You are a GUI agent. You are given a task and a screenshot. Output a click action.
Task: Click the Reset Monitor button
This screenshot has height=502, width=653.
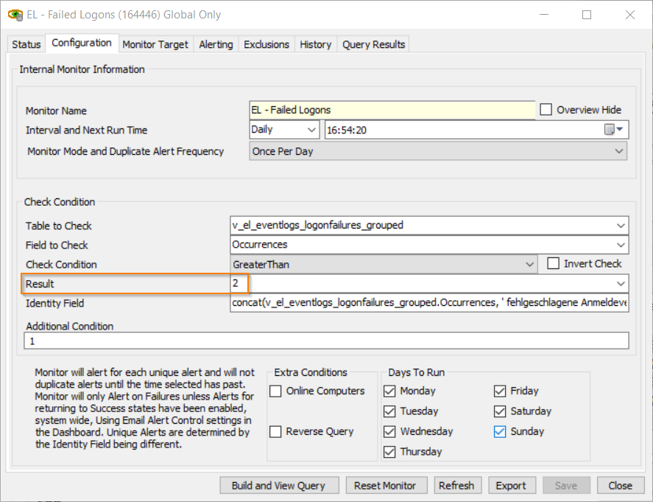pyautogui.click(x=385, y=485)
